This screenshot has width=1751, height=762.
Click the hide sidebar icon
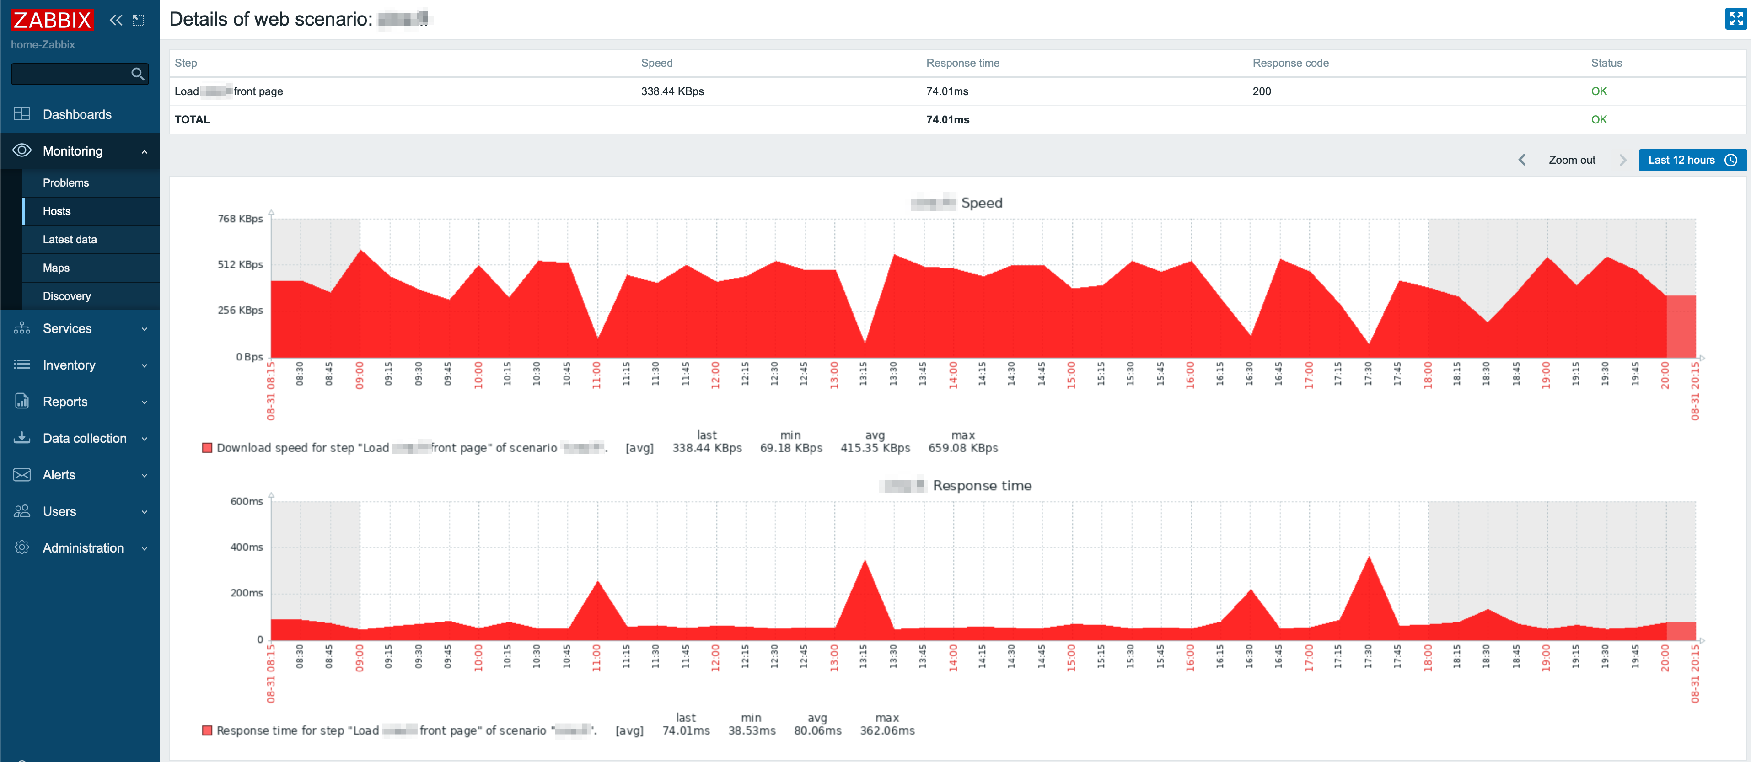(138, 20)
